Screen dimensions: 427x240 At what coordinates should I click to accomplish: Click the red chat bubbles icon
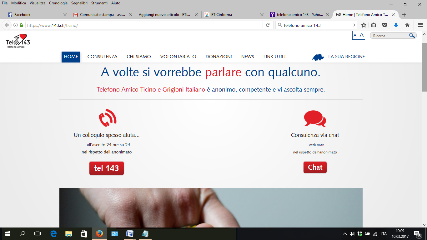[315, 118]
